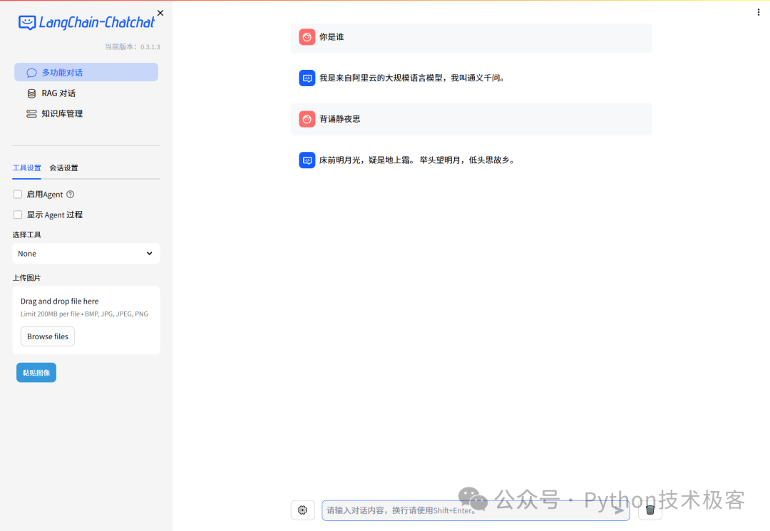
Task: Click the 背诵静夜思 message text
Action: [340, 119]
